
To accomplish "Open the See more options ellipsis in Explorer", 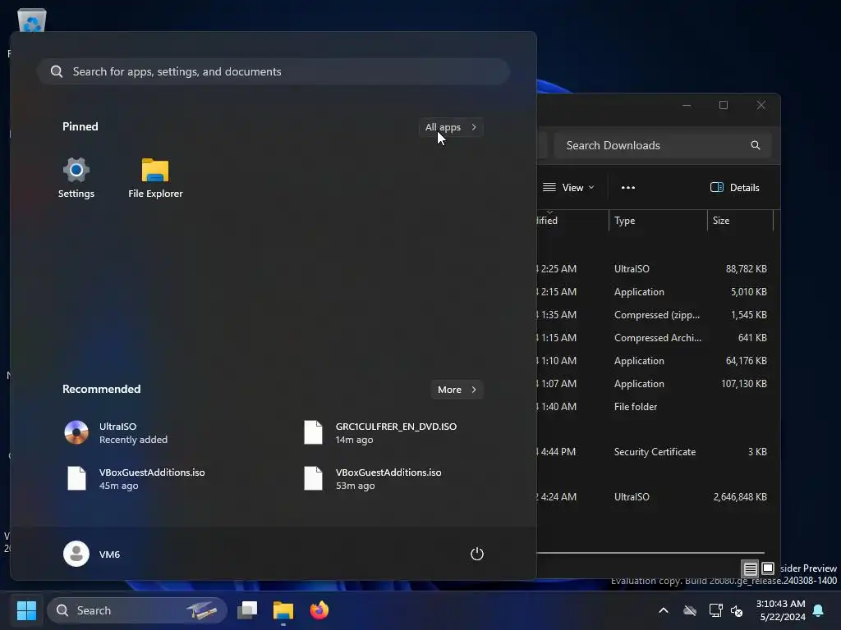I will (628, 188).
